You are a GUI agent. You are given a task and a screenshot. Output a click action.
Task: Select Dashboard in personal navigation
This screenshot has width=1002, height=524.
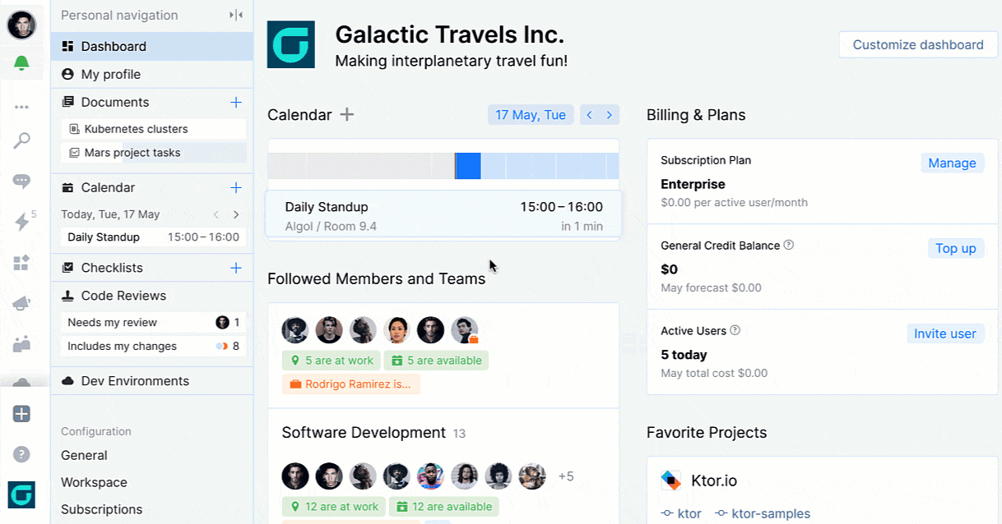(152, 47)
